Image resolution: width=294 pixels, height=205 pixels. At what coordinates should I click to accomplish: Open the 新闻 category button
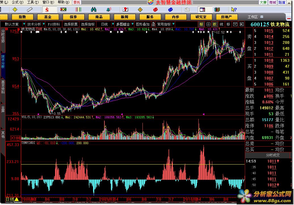(124, 17)
